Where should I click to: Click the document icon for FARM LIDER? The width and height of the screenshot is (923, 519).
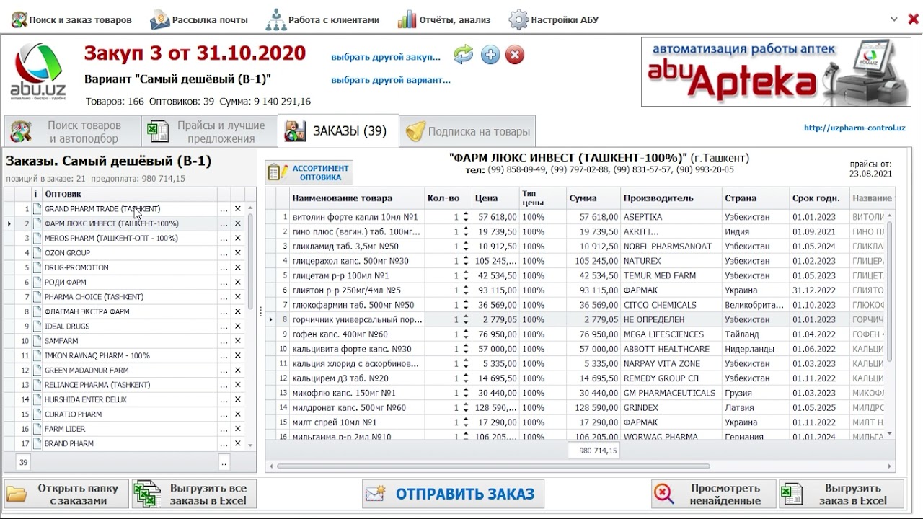click(x=37, y=429)
